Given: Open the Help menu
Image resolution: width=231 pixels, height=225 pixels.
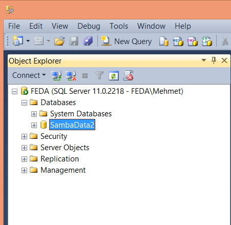Looking at the screenshot, I should coord(183,26).
